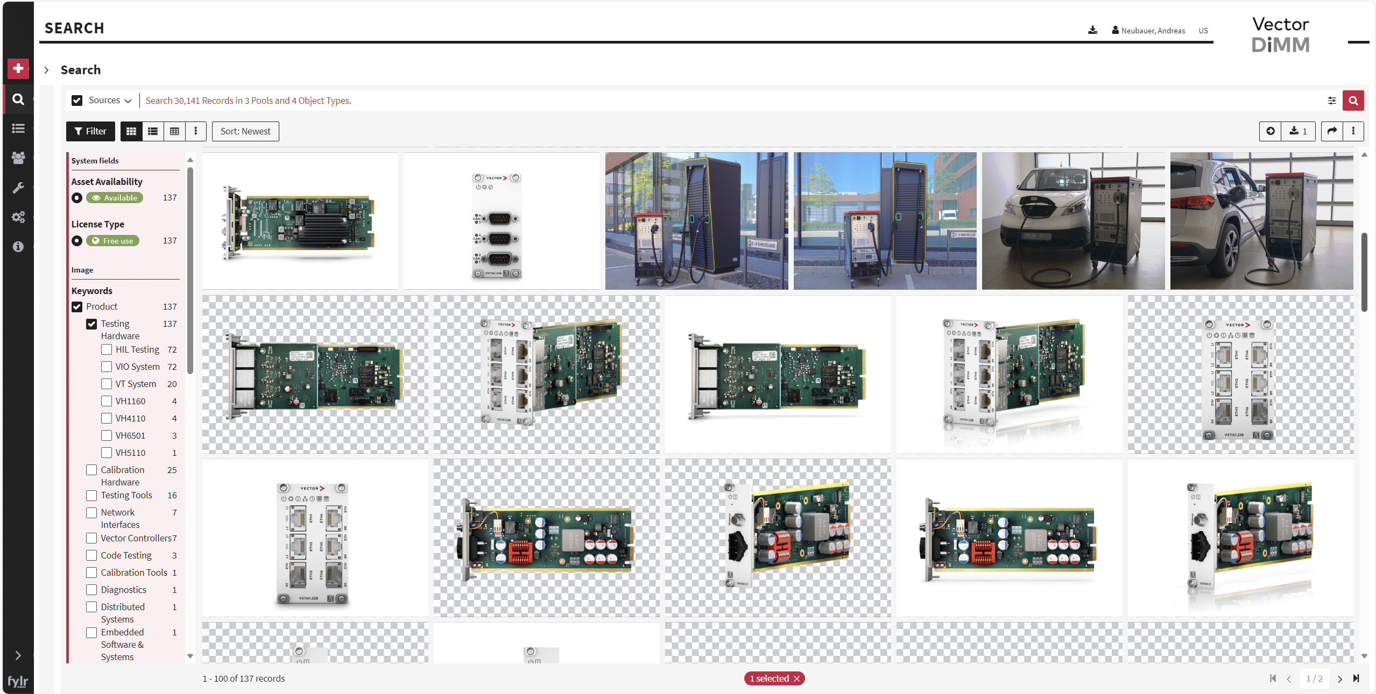
Task: Uncheck the Testing Hardware checkbox
Action: point(91,324)
